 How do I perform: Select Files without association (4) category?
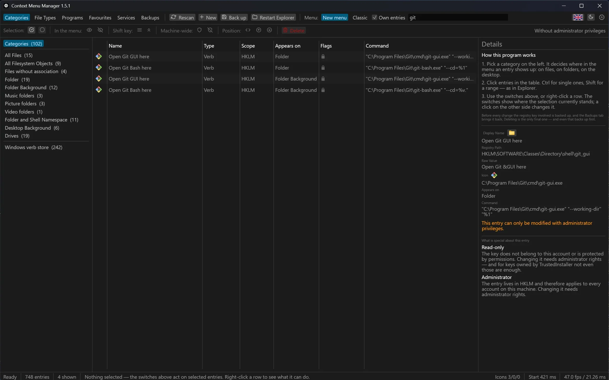coord(36,71)
